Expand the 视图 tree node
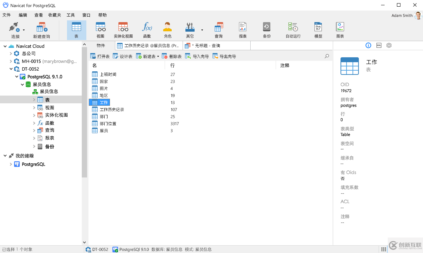The width and height of the screenshot is (423, 253). [x=34, y=107]
